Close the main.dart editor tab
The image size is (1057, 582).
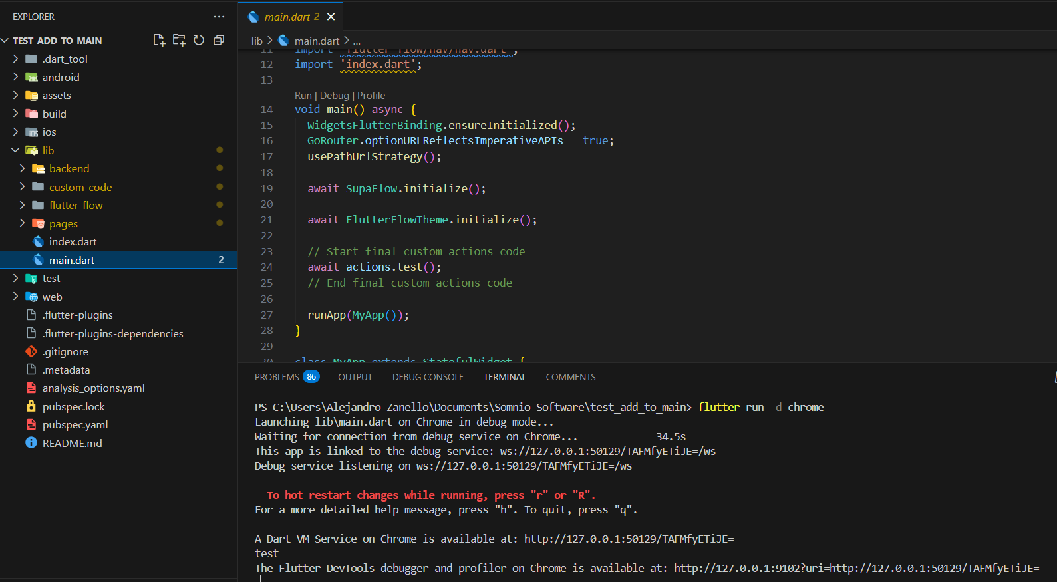[x=331, y=17]
